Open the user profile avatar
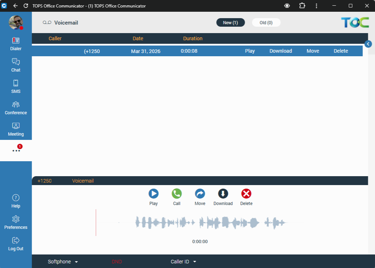 coord(16,22)
